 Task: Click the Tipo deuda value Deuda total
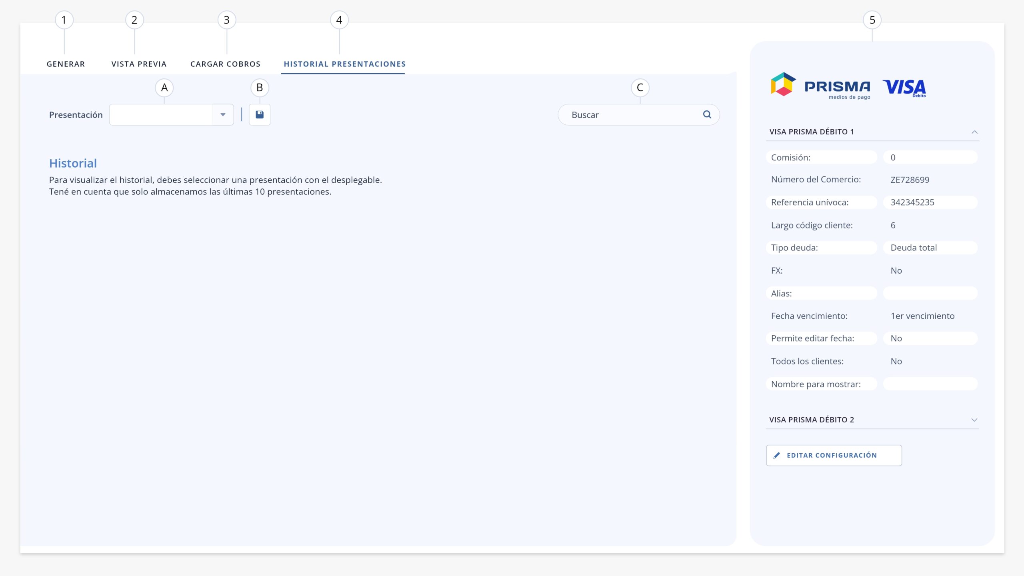pyautogui.click(x=914, y=248)
